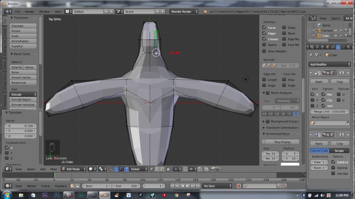This screenshot has width=355, height=199.
Task: Select Simple subdivision type
Action: pos(339,151)
